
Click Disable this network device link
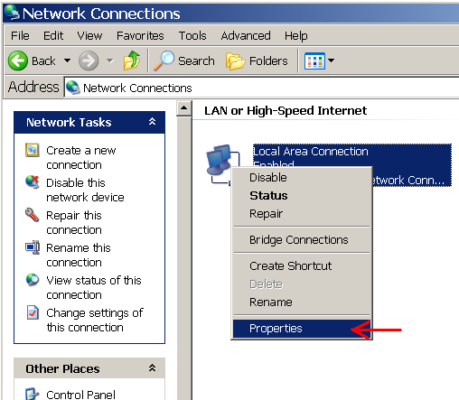tap(85, 190)
